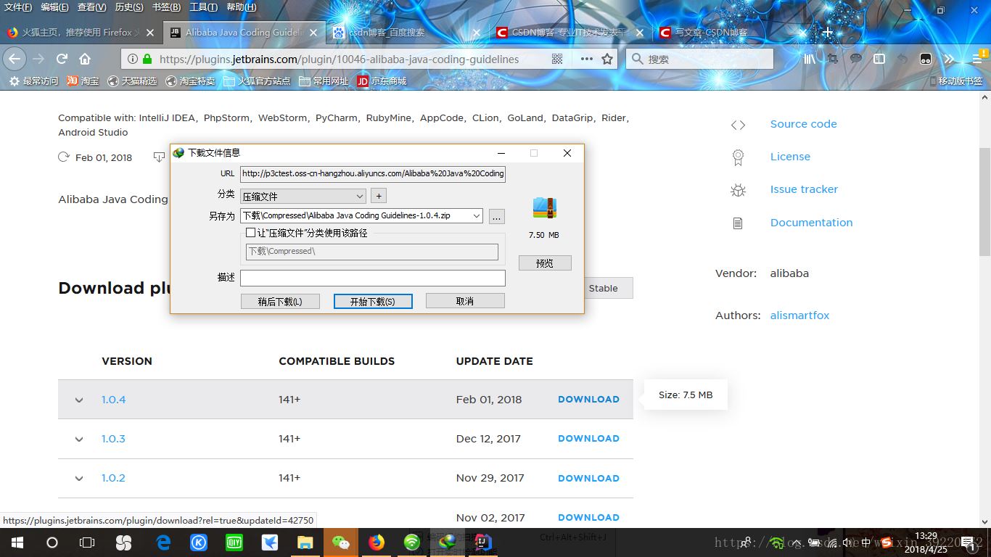Open the 工具(T) menu
Viewport: 991px width, 557px height.
tap(203, 7)
